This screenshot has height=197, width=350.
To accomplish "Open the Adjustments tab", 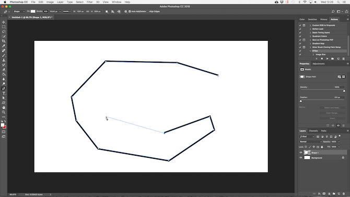I will click(319, 64).
